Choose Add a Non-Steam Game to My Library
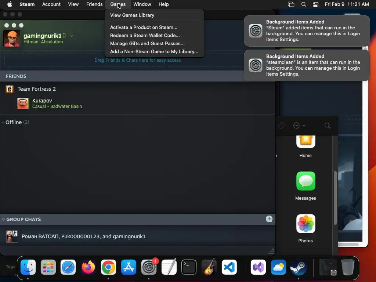 pos(155,51)
